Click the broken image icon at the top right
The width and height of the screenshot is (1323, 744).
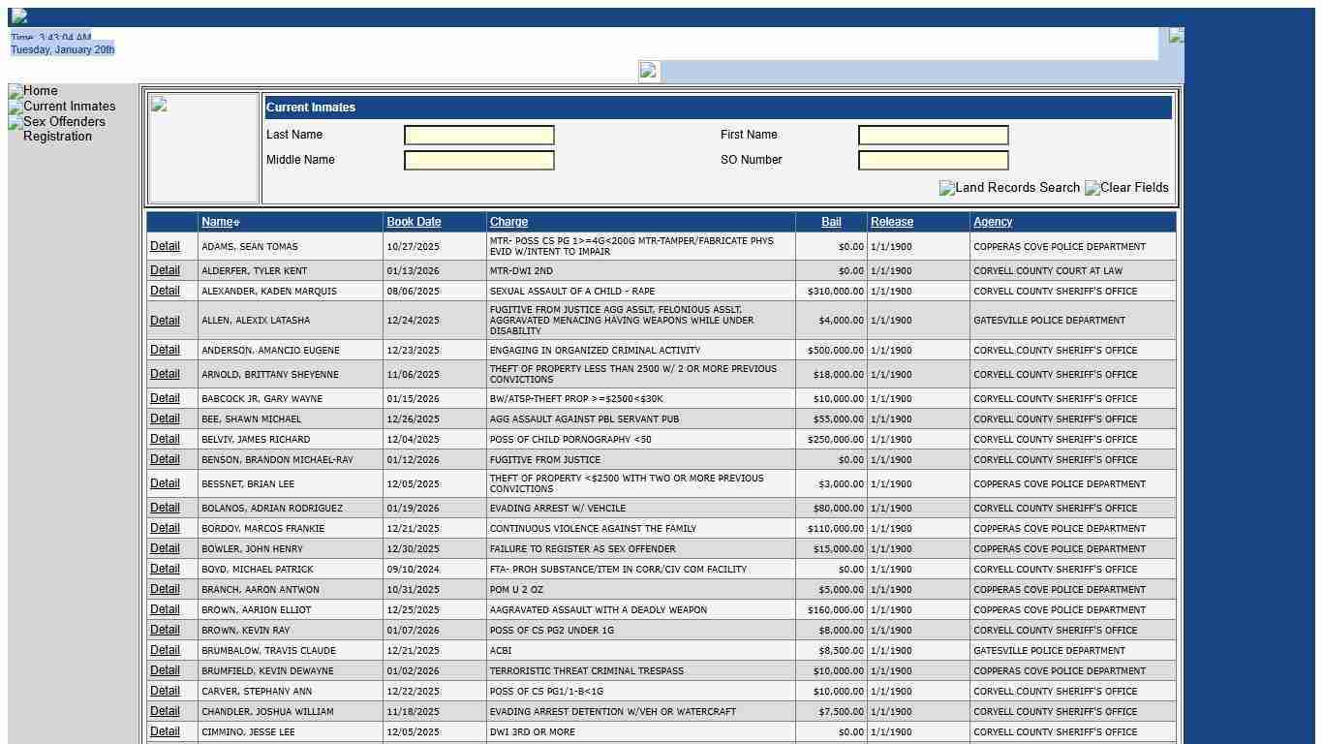[1175, 35]
